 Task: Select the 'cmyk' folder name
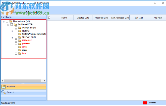pyautogui.click(x=24, y=50)
